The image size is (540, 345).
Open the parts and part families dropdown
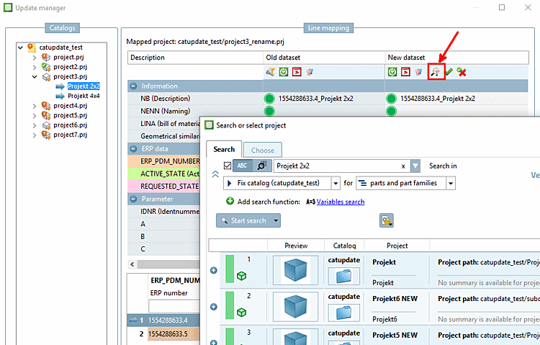406,184
